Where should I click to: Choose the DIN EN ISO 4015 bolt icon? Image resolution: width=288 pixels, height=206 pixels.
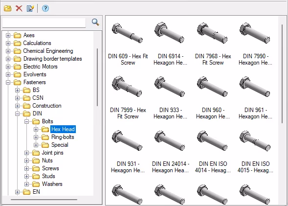point(255,140)
